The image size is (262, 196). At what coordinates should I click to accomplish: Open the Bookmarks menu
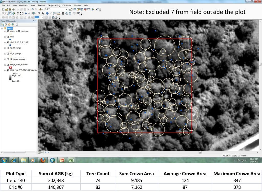tap(24, 5)
